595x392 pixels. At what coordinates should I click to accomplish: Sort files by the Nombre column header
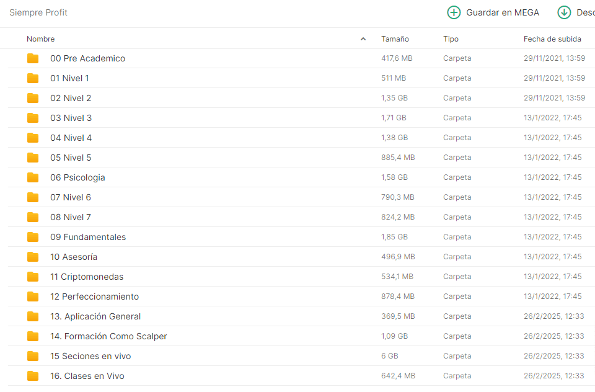coord(41,39)
